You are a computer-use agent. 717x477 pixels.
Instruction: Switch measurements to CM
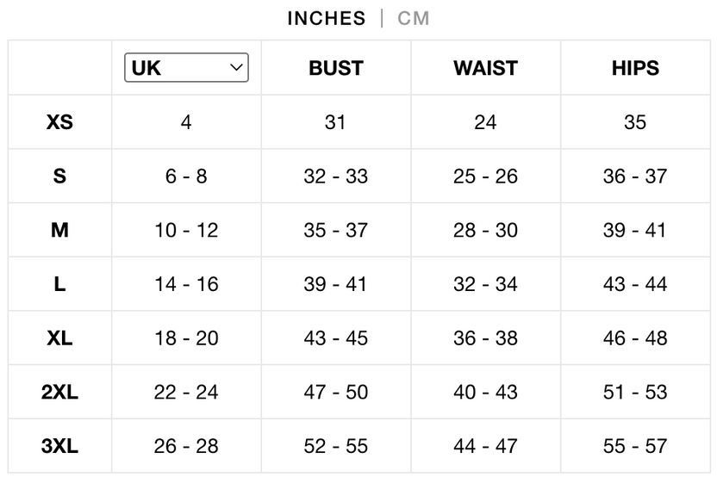414,19
